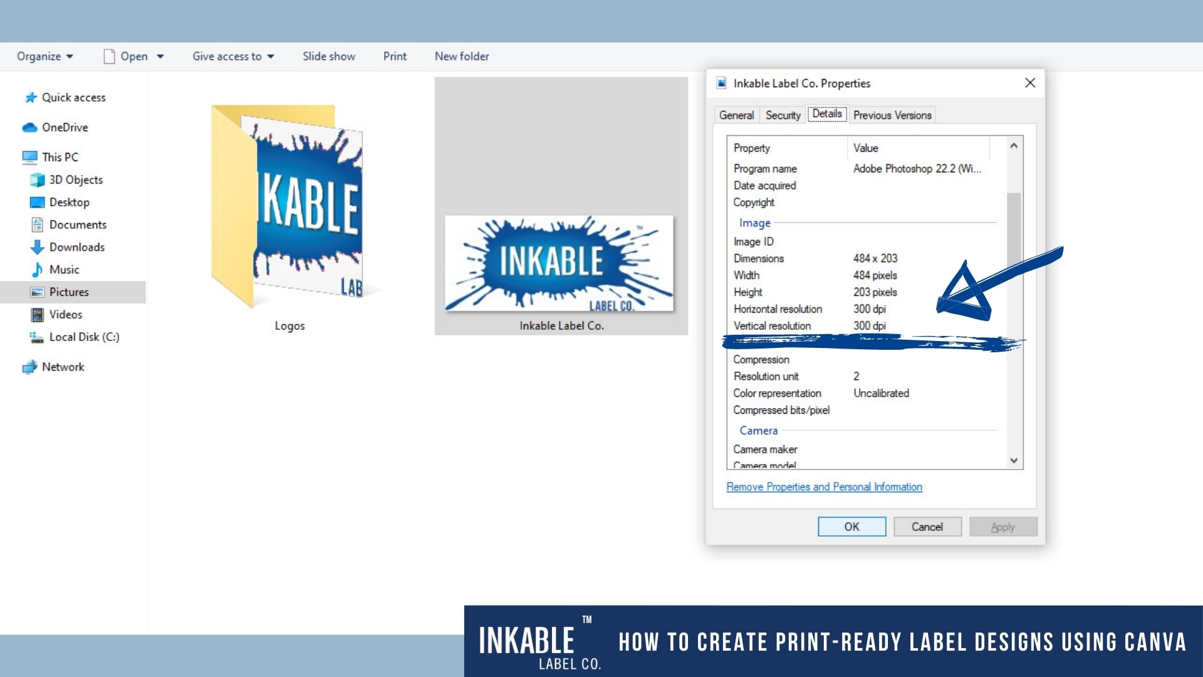
Task: Select the OneDrive icon in the sidebar
Action: point(30,127)
